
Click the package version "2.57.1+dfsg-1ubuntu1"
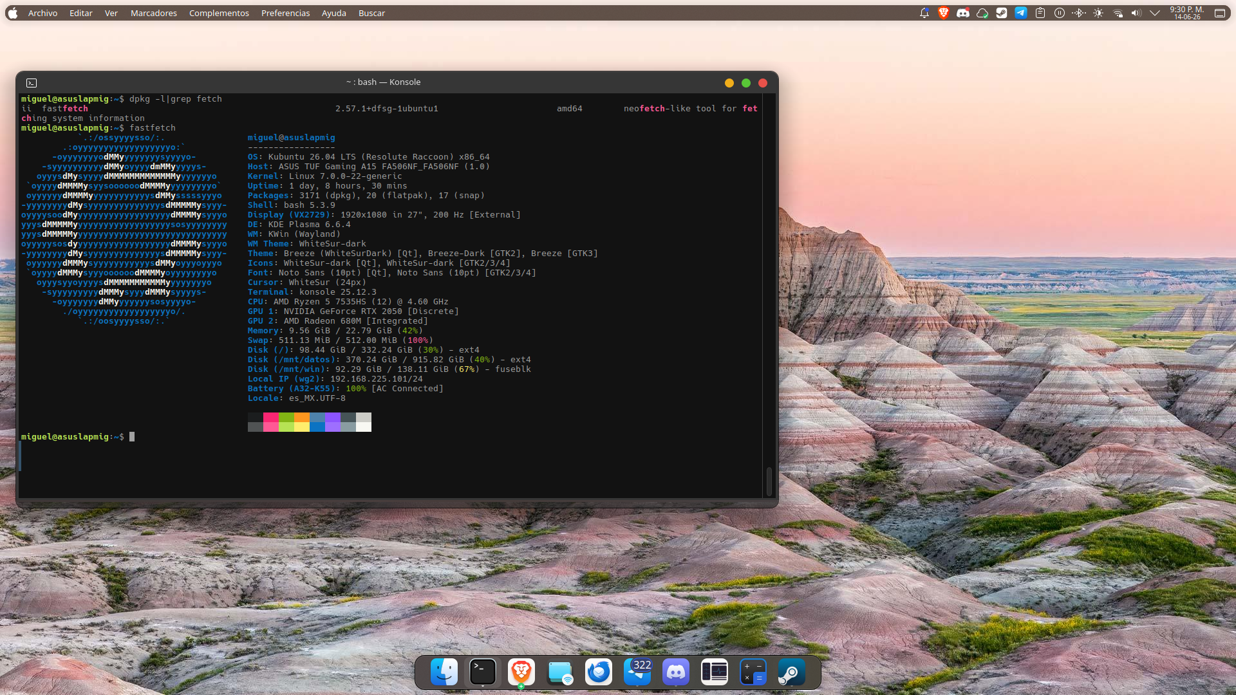387,109
